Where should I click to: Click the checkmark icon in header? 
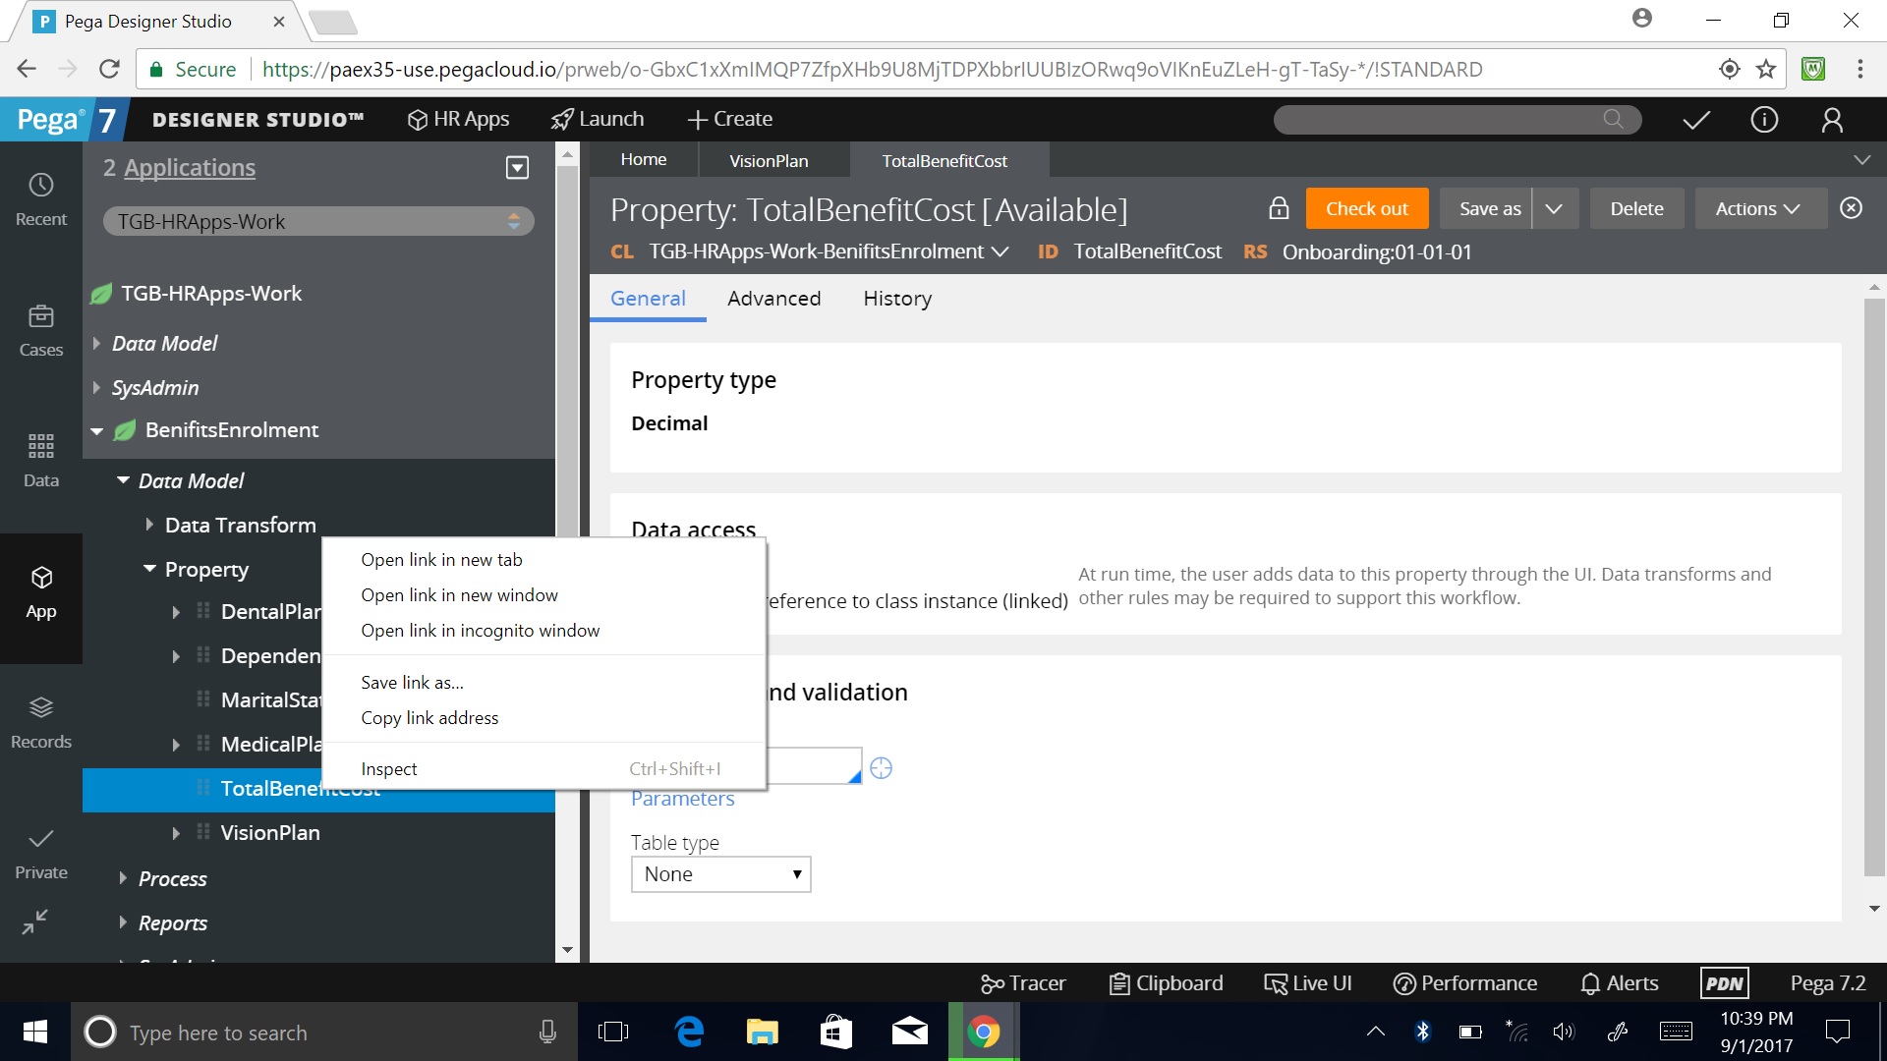(x=1696, y=120)
